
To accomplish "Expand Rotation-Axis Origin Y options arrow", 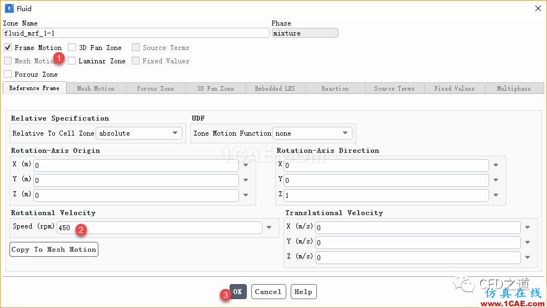I will [246, 180].
